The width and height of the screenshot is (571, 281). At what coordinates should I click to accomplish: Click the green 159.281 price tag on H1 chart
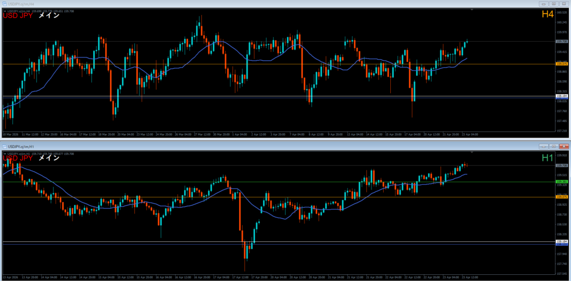(x=562, y=182)
